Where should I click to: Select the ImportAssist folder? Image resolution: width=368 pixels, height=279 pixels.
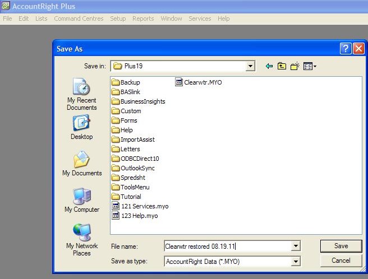pyautogui.click(x=133, y=139)
